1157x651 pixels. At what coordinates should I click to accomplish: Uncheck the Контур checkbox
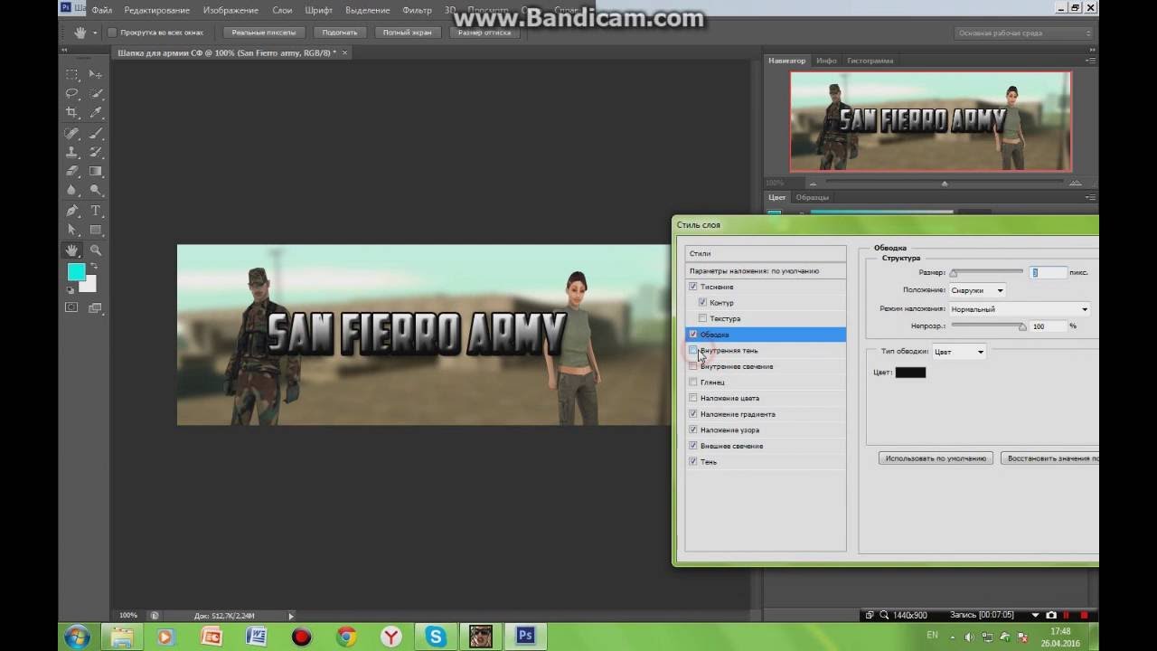coord(702,303)
